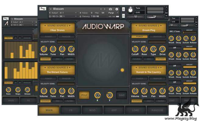The width and height of the screenshot is (201, 121).
Task: Click the Y knob under the XY pad
Action: coord(110,95)
